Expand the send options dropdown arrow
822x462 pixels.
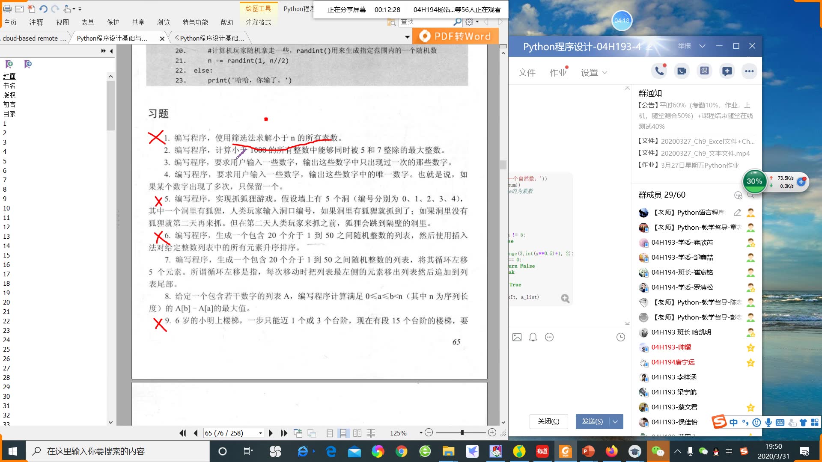(x=615, y=421)
